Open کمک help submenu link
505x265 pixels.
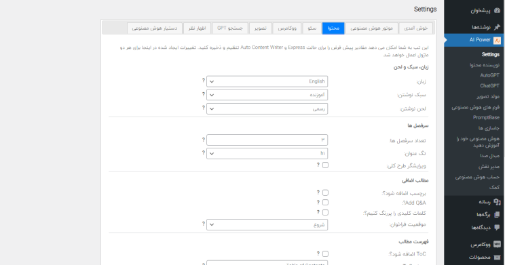click(x=494, y=187)
